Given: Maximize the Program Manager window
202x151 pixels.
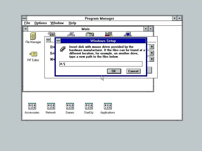Looking at the screenshot, I should tap(180, 18).
